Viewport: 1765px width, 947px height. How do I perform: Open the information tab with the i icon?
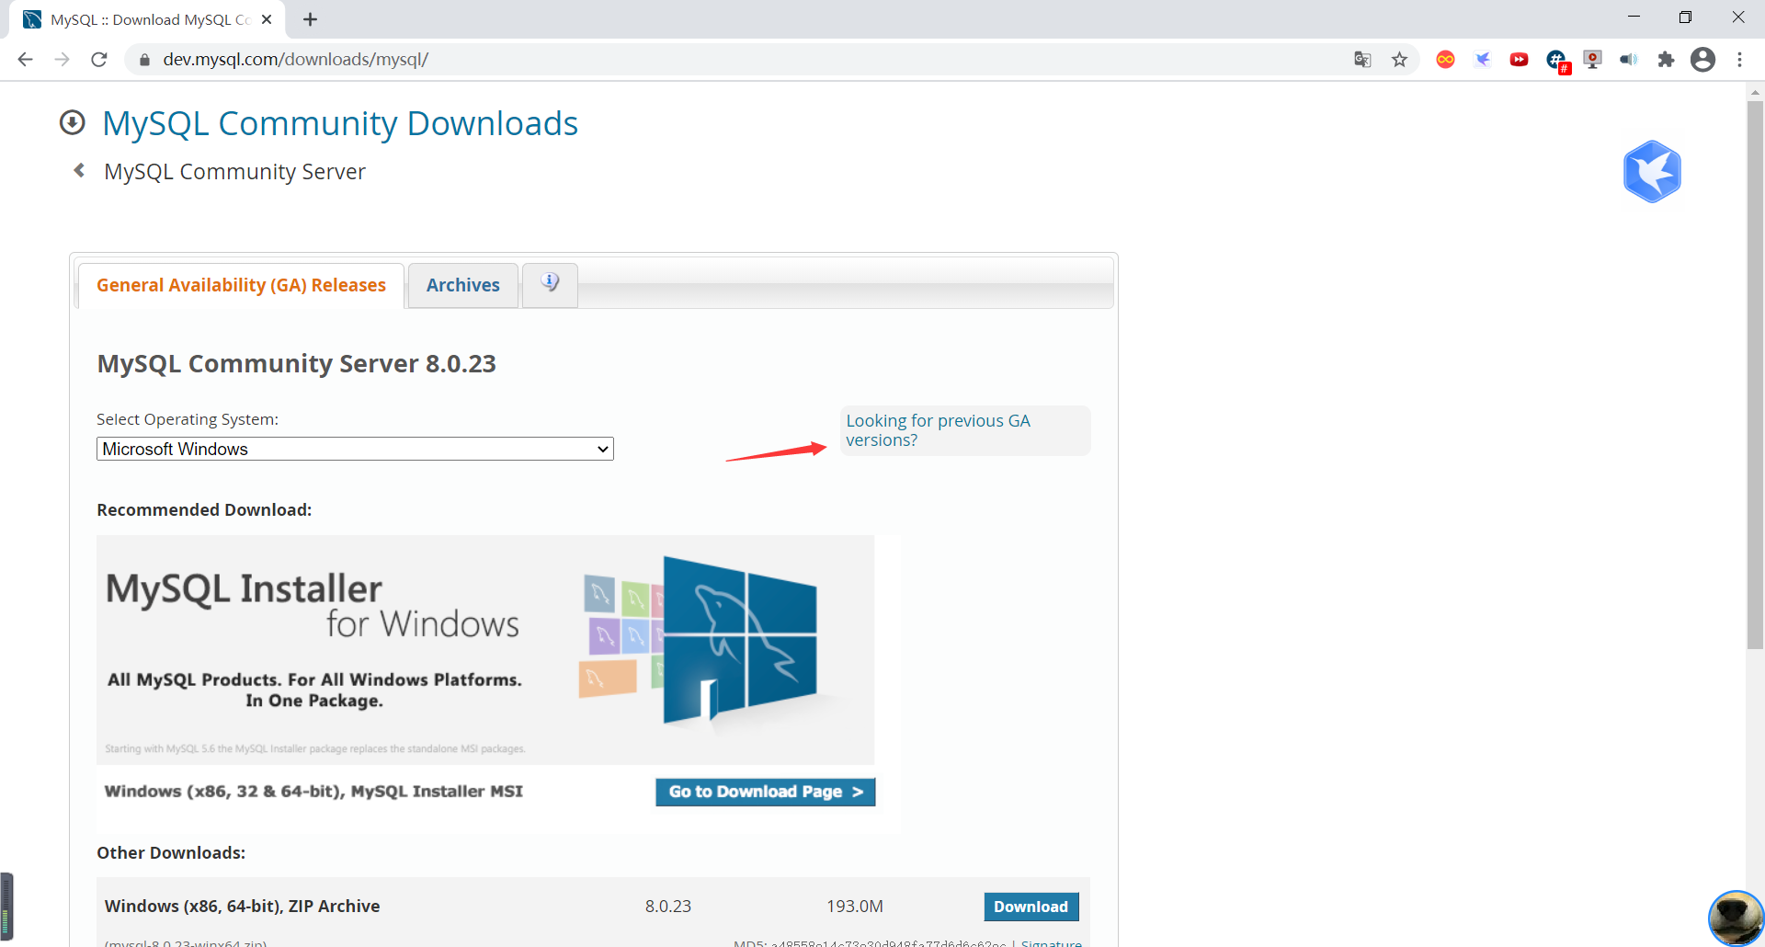click(550, 284)
